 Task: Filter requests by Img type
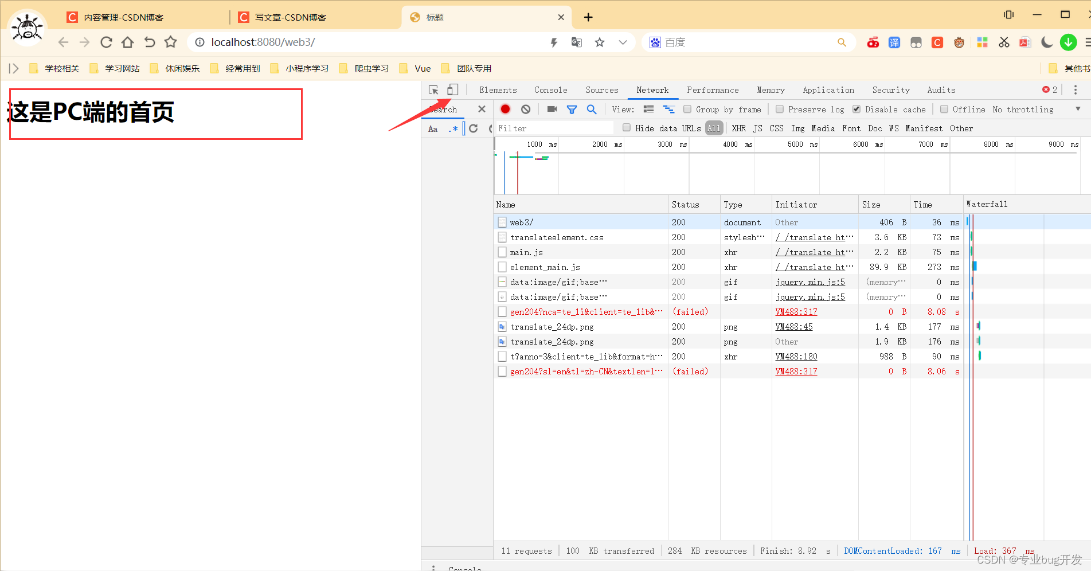coord(797,128)
